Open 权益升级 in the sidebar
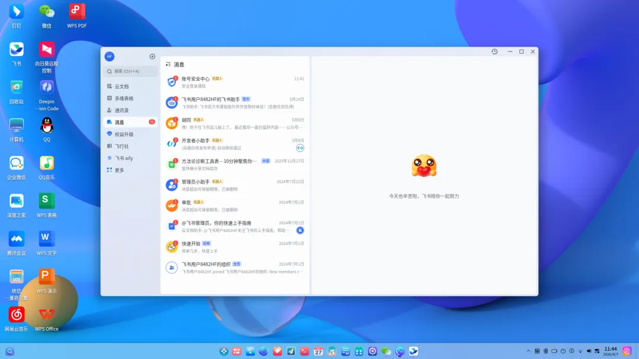639x359 pixels. click(x=130, y=134)
